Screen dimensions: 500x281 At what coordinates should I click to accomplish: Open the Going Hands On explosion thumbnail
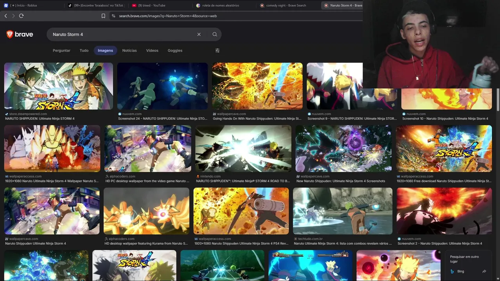coord(257,86)
